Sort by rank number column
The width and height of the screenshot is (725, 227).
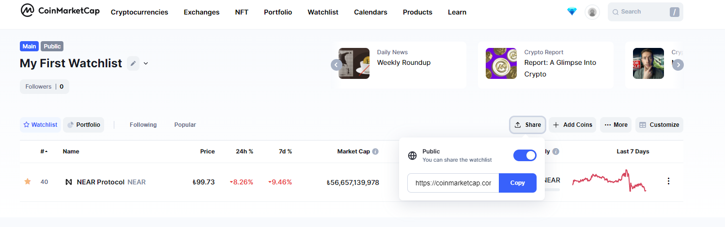click(44, 151)
